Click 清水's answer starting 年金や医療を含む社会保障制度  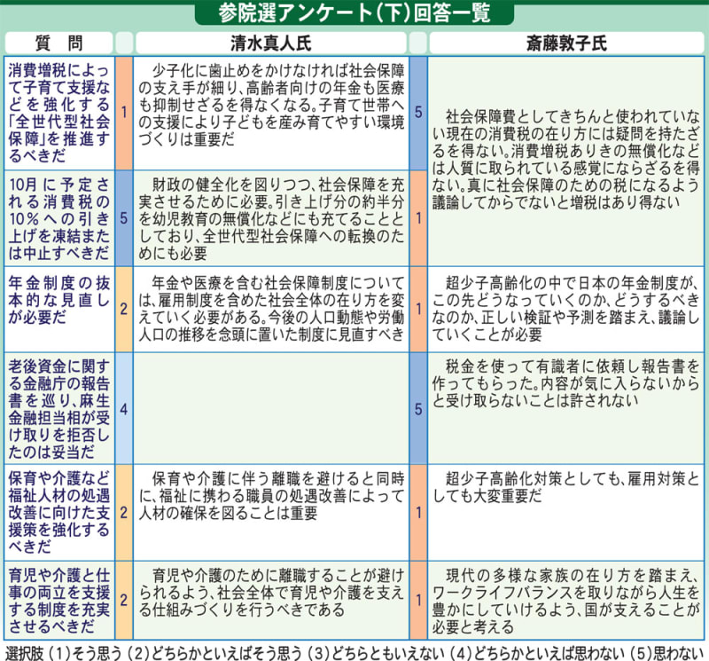(x=271, y=310)
